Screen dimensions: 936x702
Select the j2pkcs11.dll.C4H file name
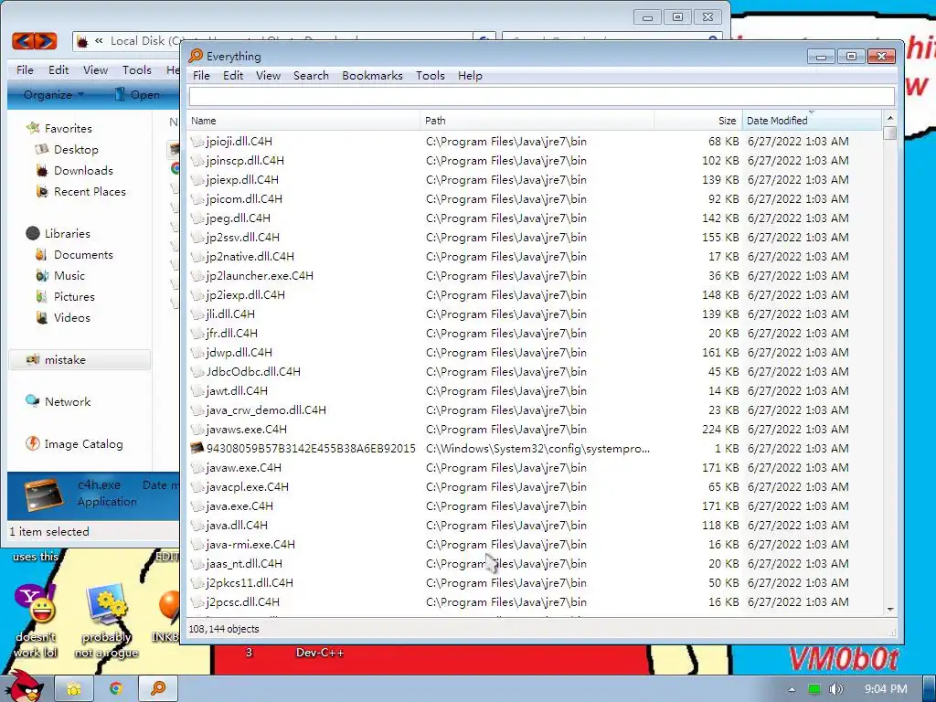point(250,582)
